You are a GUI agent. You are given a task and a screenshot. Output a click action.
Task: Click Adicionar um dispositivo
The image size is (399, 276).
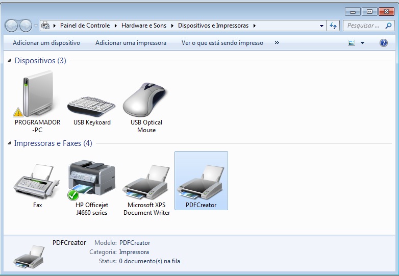click(46, 43)
